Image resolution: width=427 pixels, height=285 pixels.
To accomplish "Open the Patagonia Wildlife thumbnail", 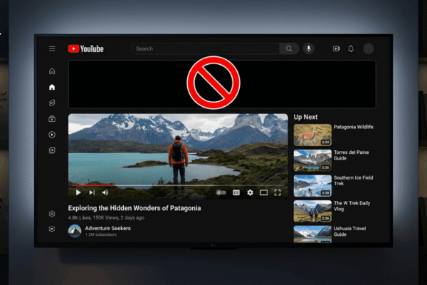I will tap(312, 135).
